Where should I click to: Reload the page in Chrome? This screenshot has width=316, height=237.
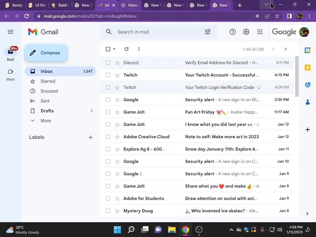[27, 16]
